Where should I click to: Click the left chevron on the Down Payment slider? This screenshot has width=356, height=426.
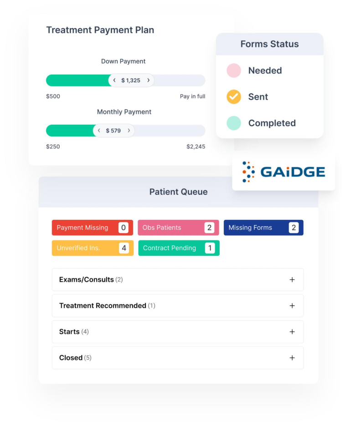pos(114,80)
